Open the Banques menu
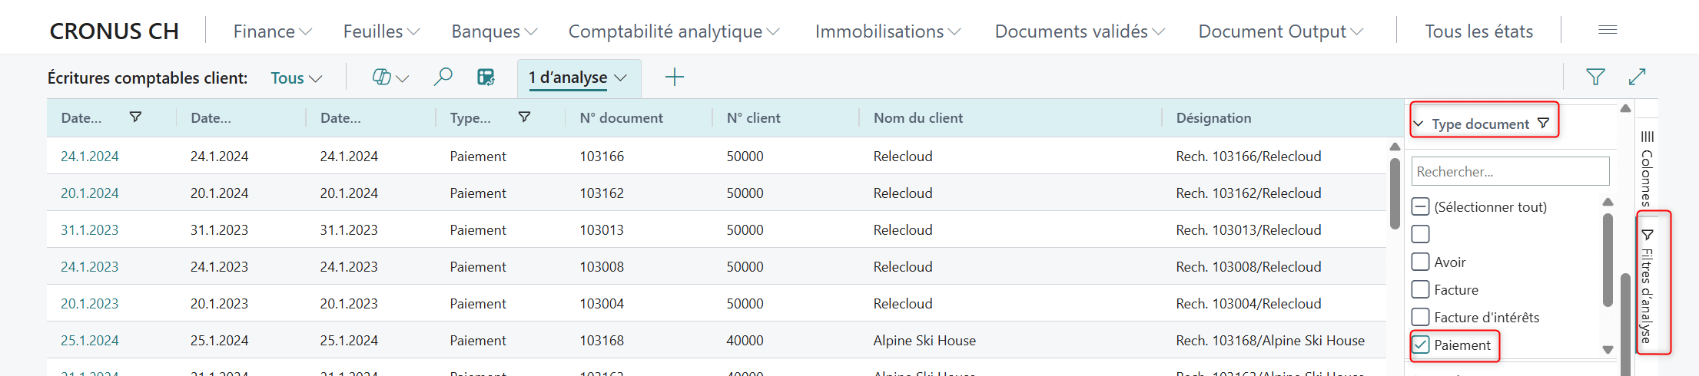Image resolution: width=1699 pixels, height=376 pixels. (x=493, y=31)
